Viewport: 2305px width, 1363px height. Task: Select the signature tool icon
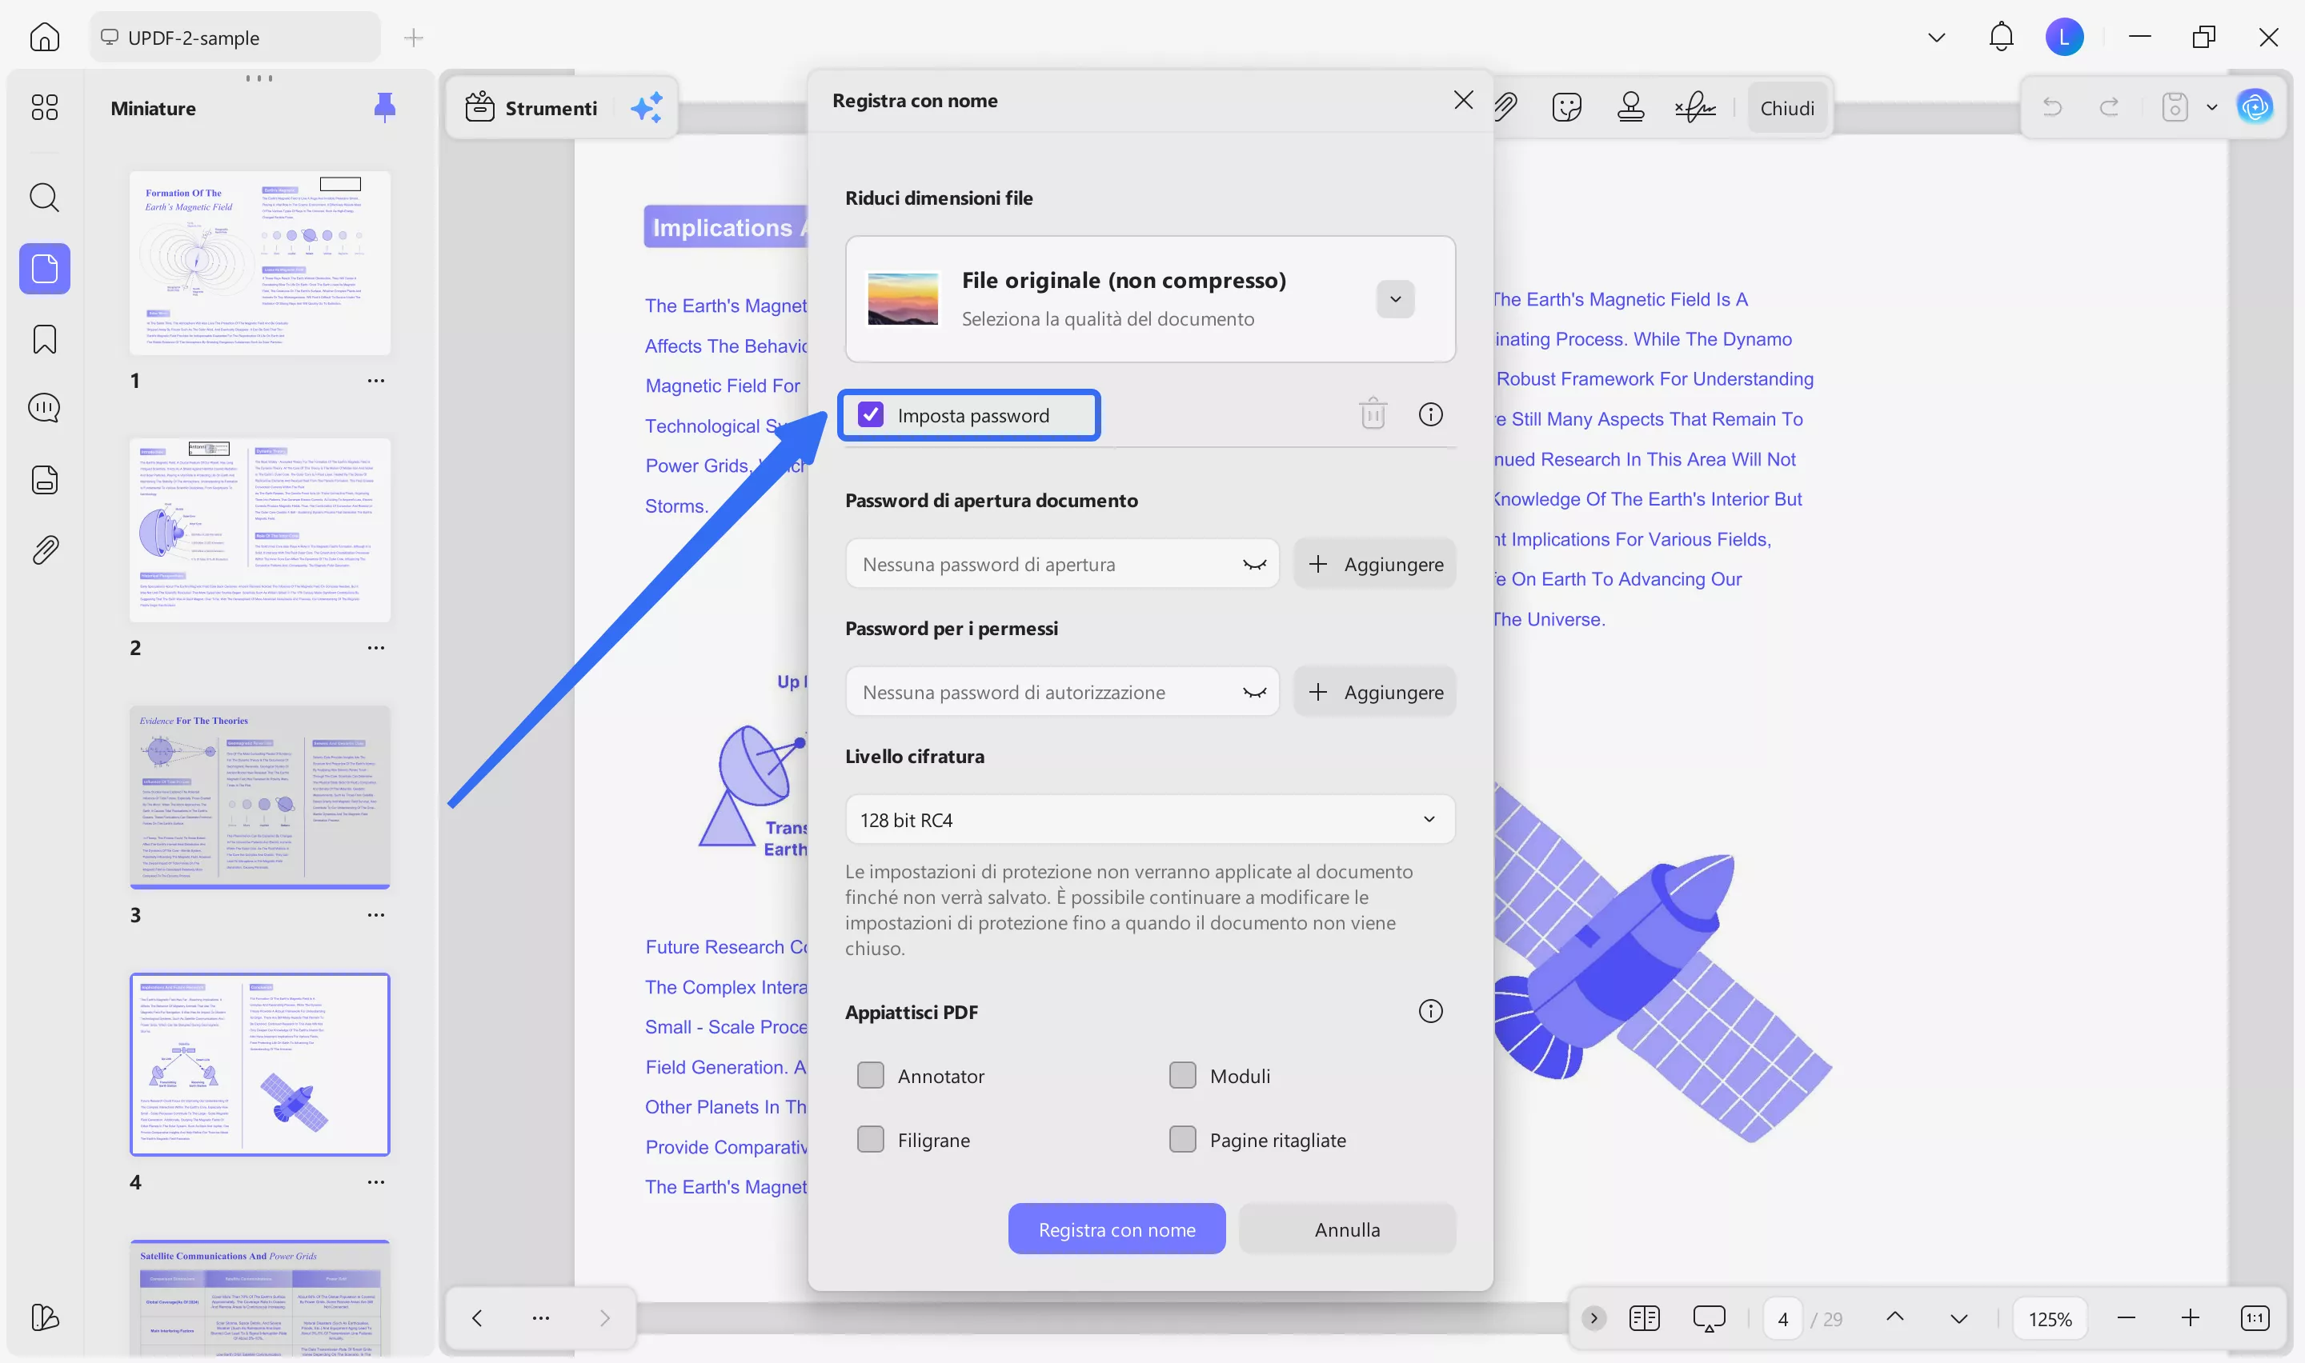pyautogui.click(x=1694, y=107)
